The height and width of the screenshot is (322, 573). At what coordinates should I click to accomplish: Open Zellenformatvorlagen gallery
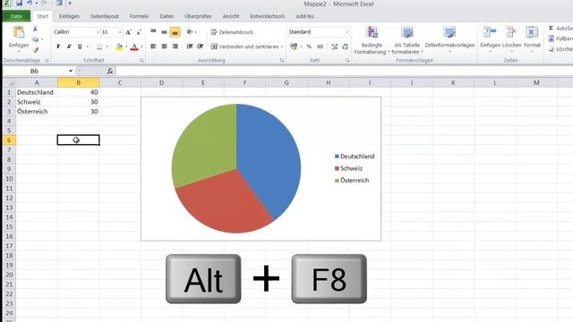(449, 40)
